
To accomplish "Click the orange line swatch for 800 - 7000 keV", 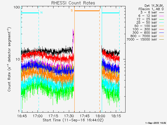I will point(162,36).
